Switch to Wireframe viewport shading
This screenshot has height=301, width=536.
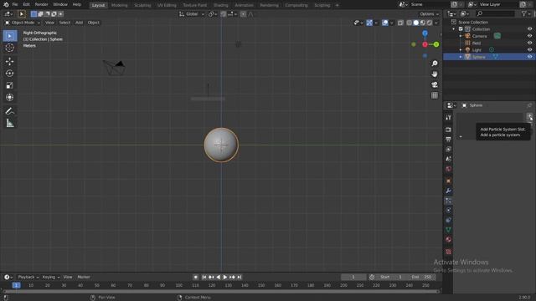point(410,23)
